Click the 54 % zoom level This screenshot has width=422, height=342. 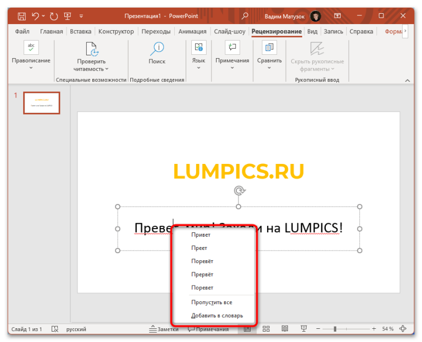(x=387, y=329)
